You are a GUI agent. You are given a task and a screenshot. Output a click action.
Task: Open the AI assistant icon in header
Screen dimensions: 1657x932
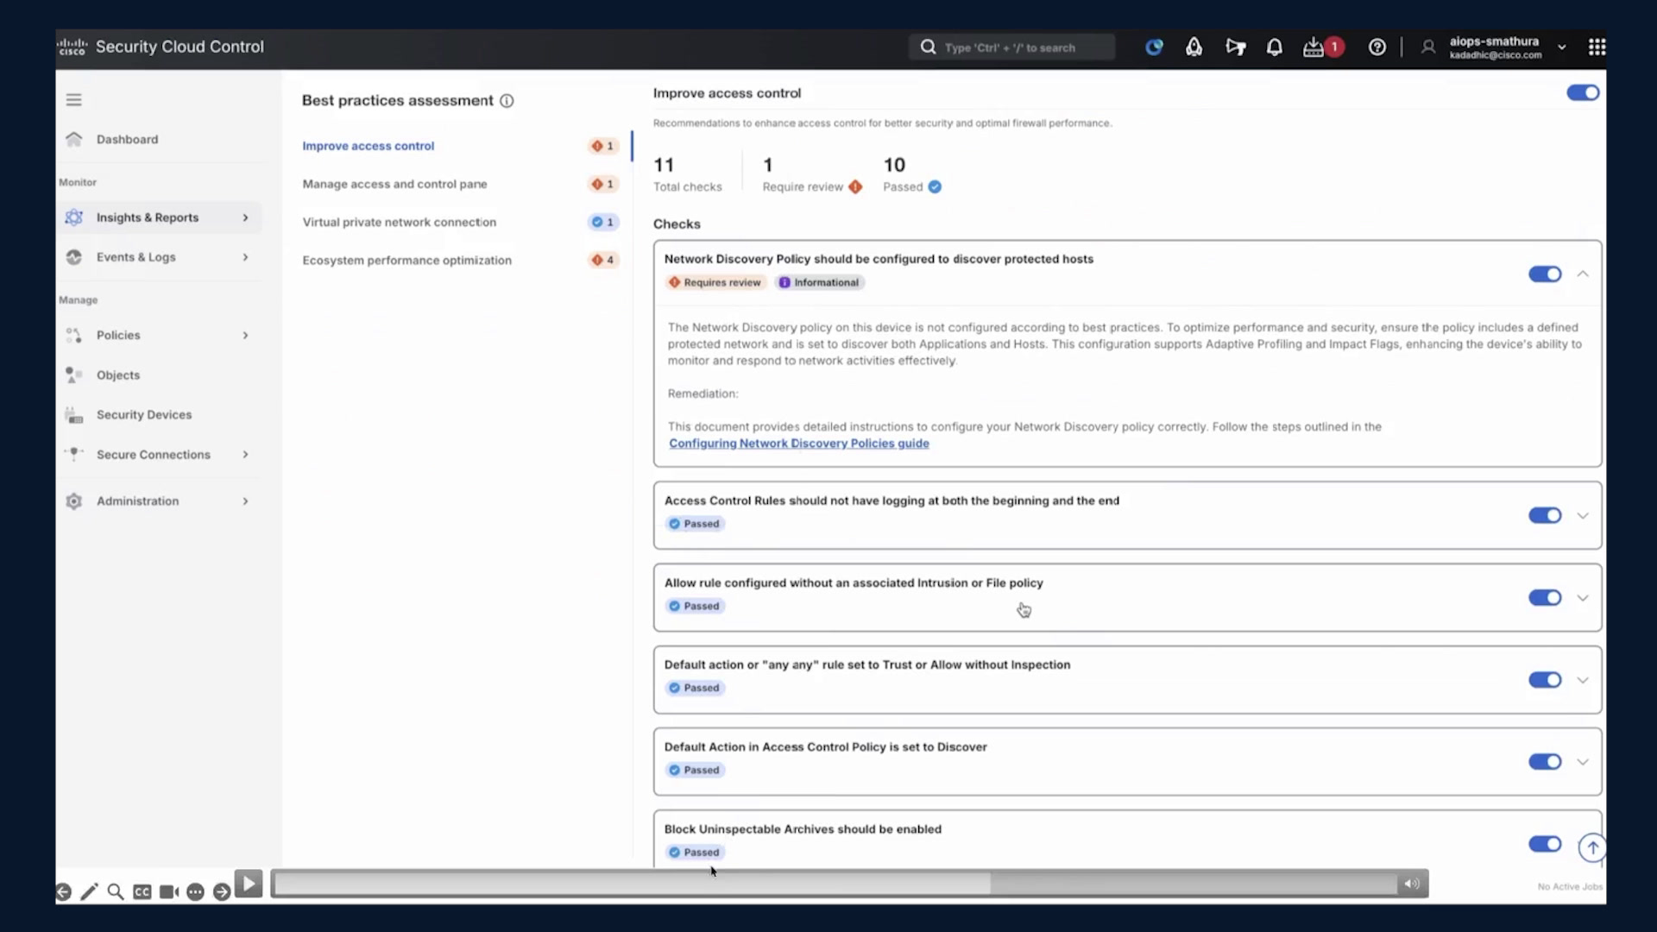(x=1154, y=47)
